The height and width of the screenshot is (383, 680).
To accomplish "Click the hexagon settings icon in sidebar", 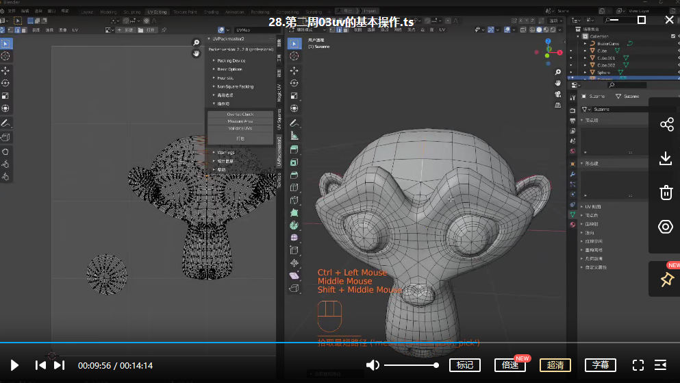I will [666, 227].
